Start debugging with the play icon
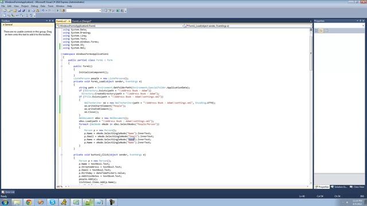367x206 pixels. pyautogui.click(x=57, y=10)
